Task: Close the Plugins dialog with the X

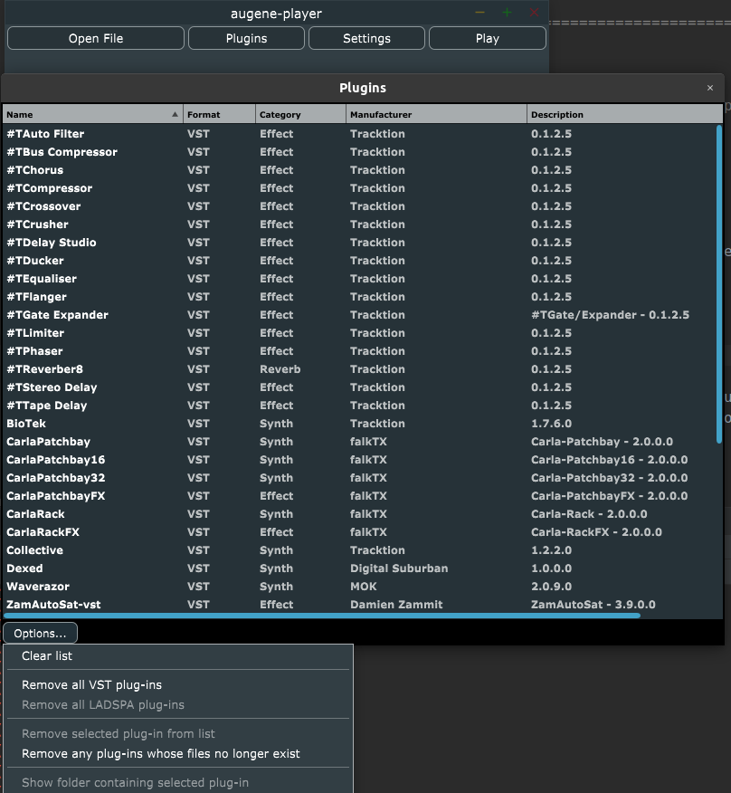Action: tap(710, 88)
